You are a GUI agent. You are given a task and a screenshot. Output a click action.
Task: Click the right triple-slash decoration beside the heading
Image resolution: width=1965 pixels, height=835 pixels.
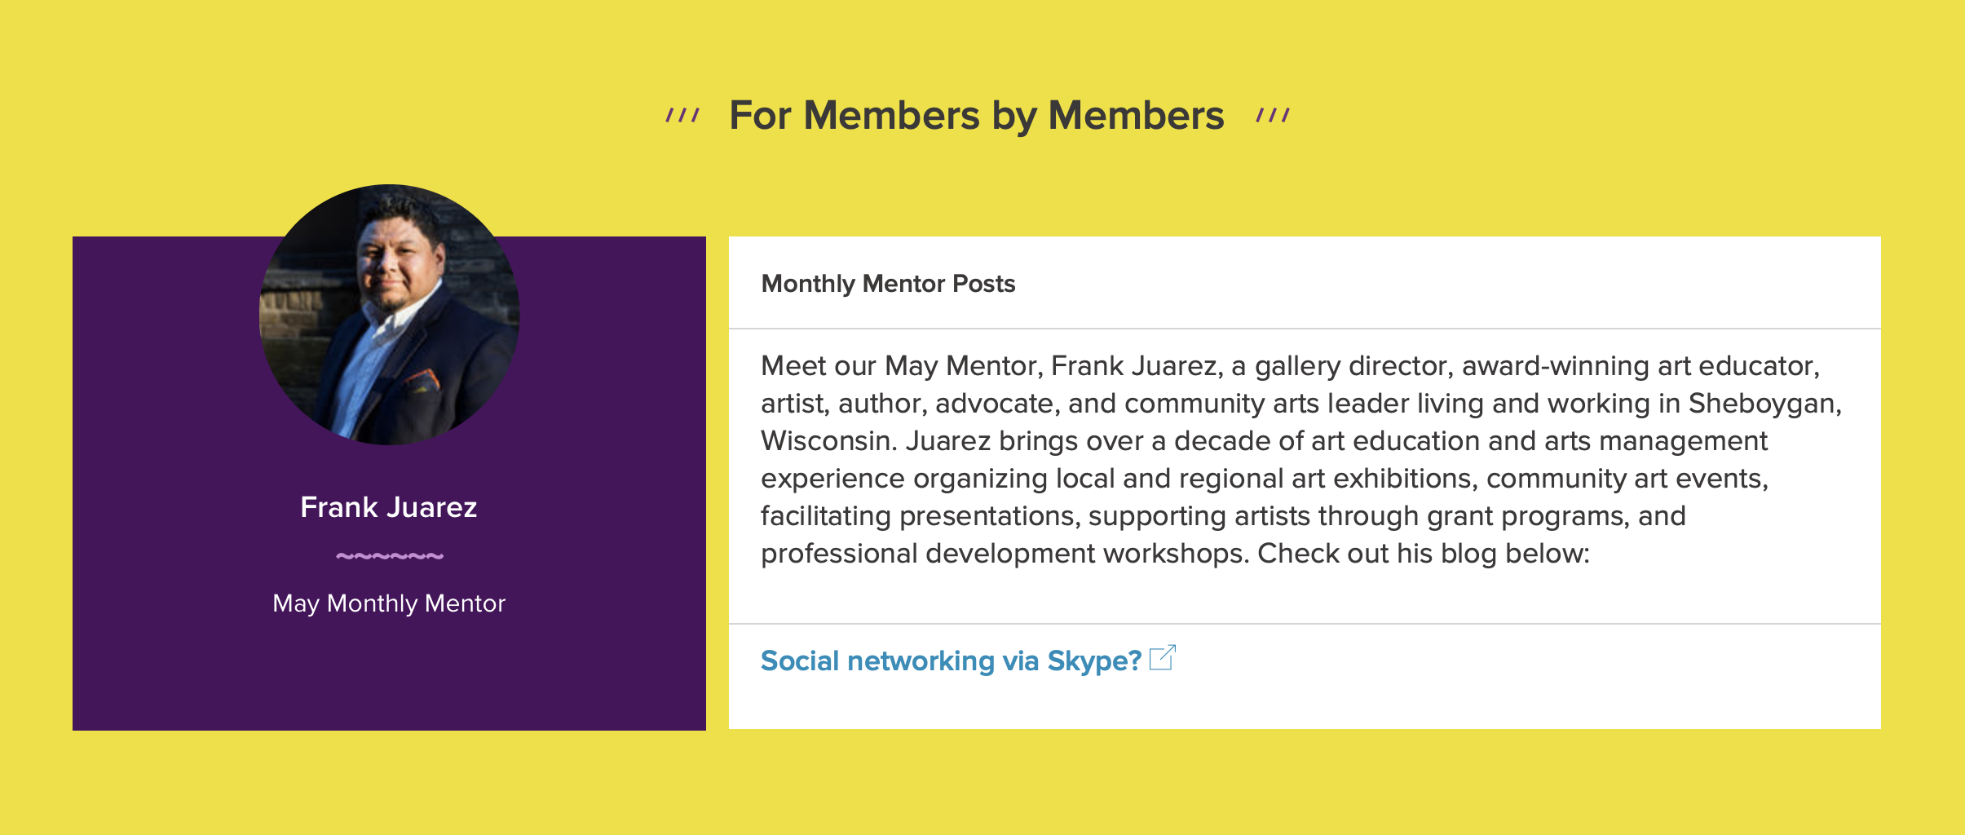tap(1273, 115)
